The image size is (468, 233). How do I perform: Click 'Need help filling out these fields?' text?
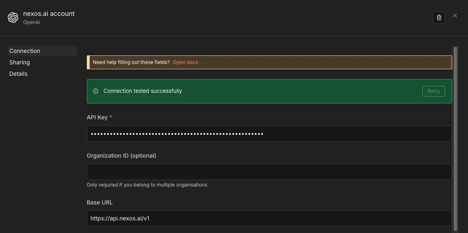pos(131,62)
